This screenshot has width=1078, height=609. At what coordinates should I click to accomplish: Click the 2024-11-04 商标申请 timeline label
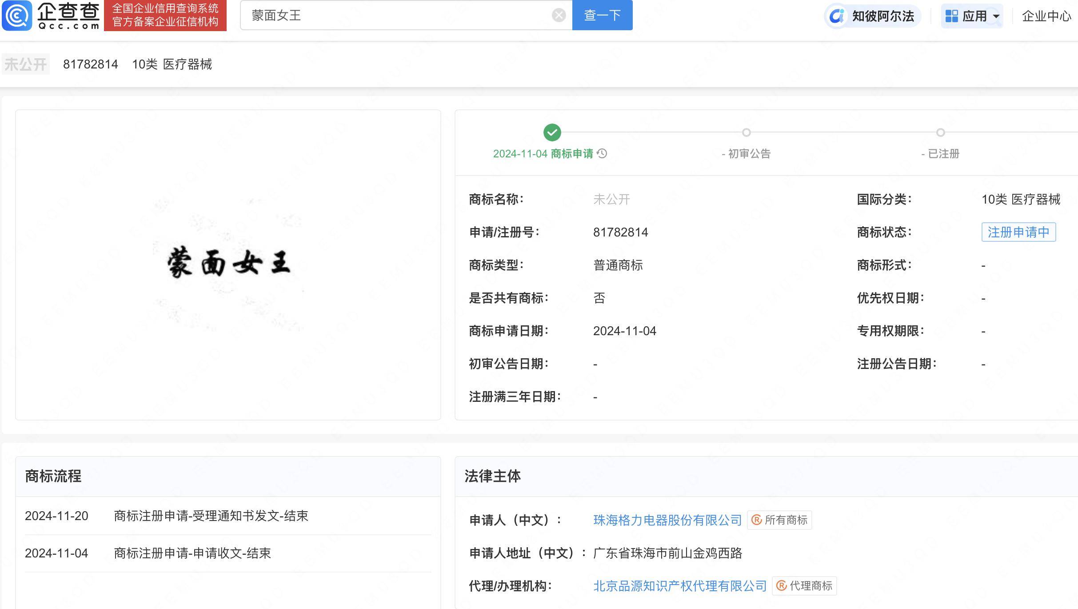543,154
